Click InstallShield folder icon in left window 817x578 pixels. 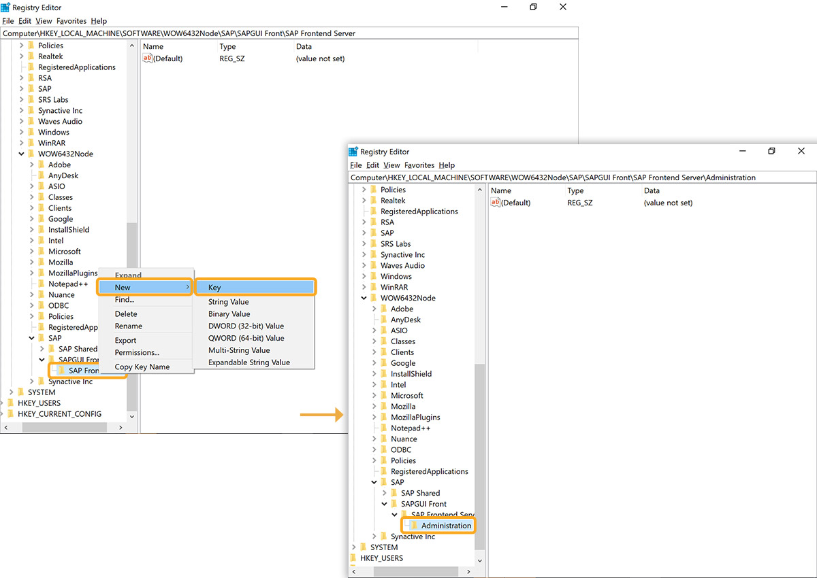(41, 230)
